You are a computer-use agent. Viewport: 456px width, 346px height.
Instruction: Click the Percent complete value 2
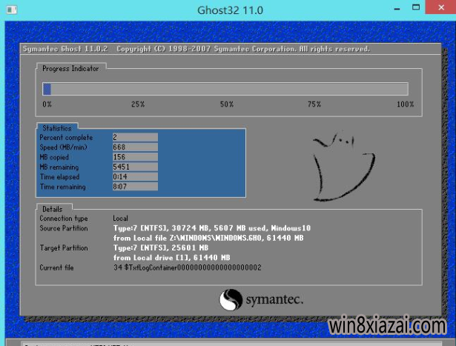[x=135, y=137]
